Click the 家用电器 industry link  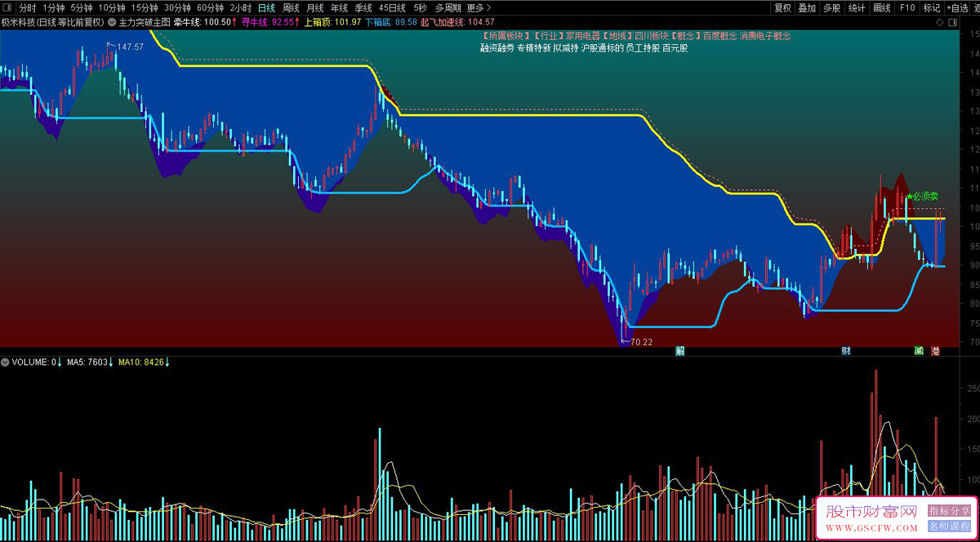pyautogui.click(x=583, y=36)
